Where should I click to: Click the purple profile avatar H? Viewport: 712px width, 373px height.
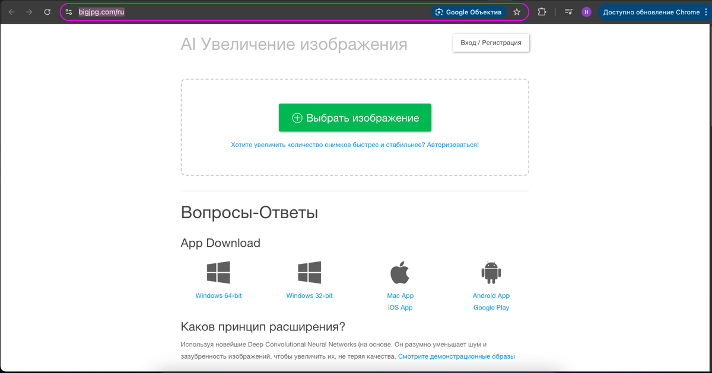click(x=586, y=11)
